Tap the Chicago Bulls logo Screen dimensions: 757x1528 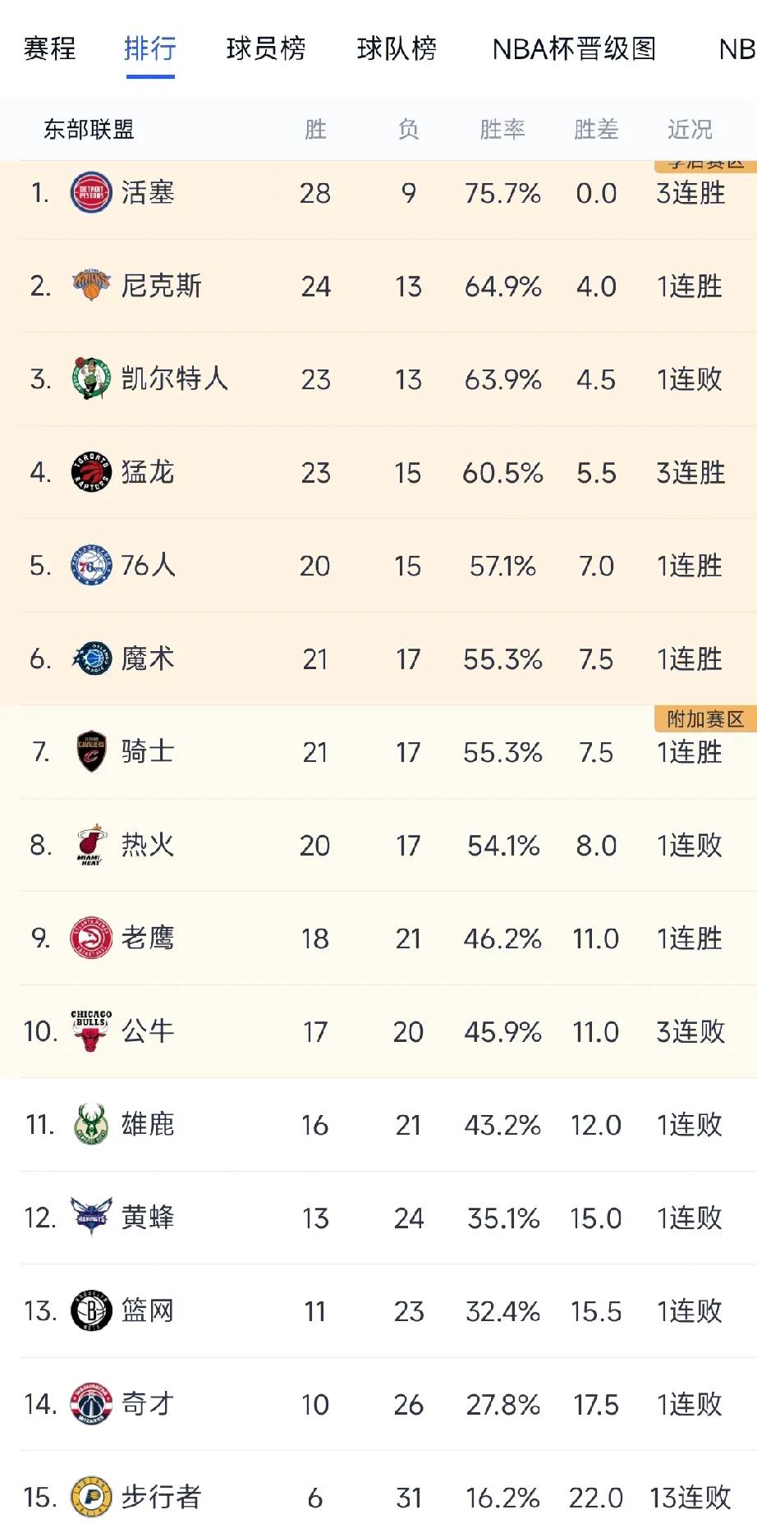[x=91, y=1031]
